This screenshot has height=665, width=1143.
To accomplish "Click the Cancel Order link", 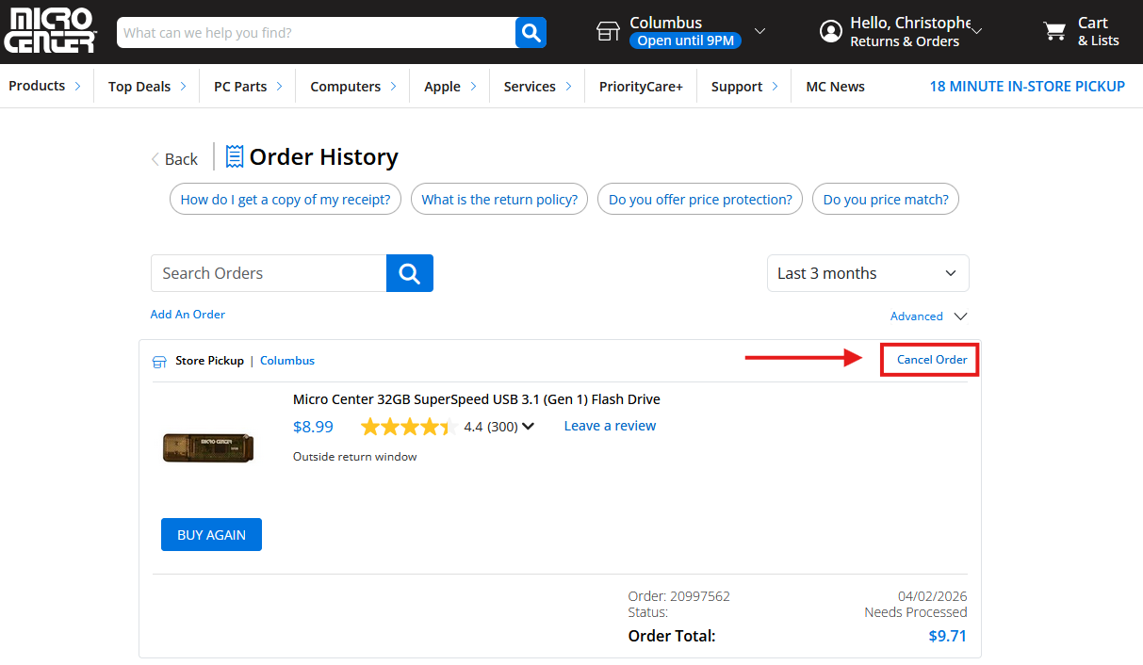I will pos(931,360).
